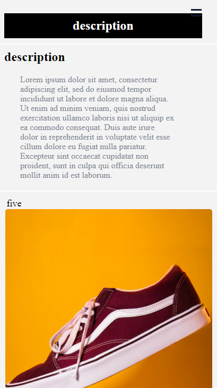The width and height of the screenshot is (217, 388).
Task: Click the "Ut enim ad minim veniam" line
Action: (x=88, y=108)
